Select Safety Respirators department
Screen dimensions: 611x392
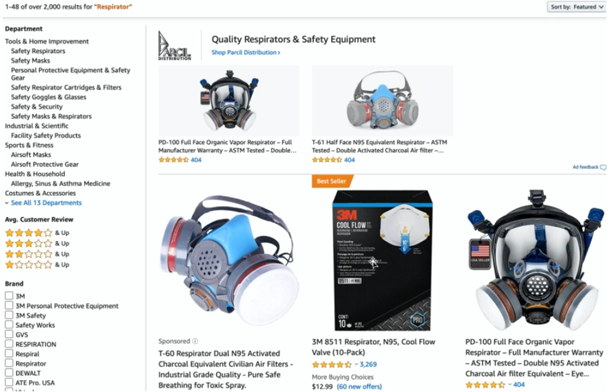pos(38,51)
